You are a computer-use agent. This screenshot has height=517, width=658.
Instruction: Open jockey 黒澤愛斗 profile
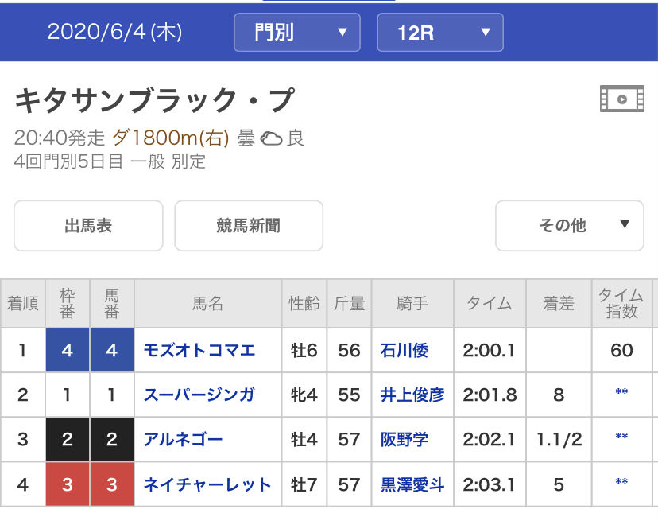click(412, 484)
